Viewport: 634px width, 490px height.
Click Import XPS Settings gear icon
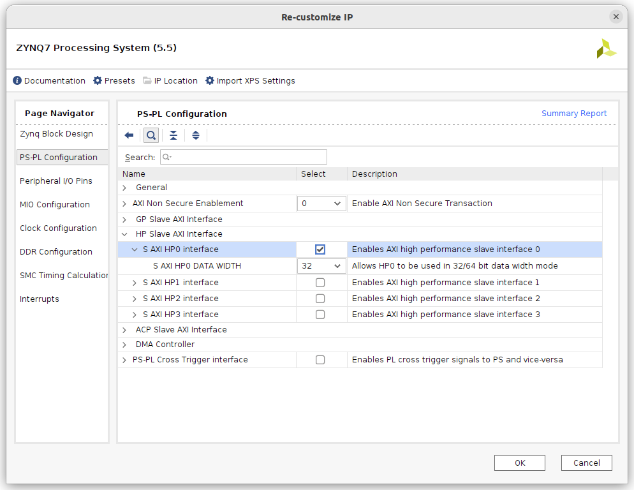(x=210, y=81)
